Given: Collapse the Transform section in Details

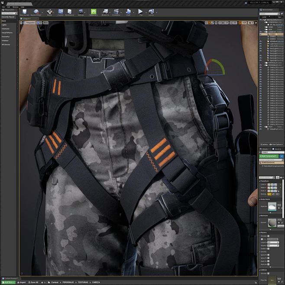Looking at the screenshot, I should [260, 181].
